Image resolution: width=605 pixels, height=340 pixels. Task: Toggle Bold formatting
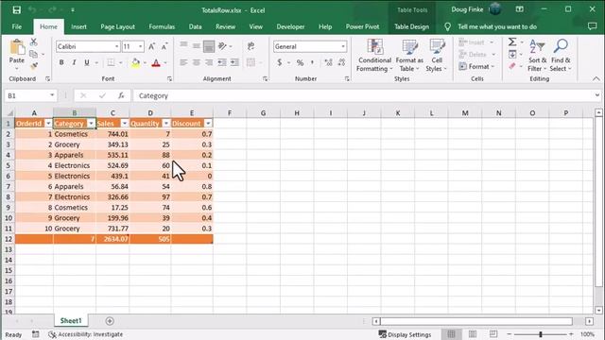click(x=61, y=62)
